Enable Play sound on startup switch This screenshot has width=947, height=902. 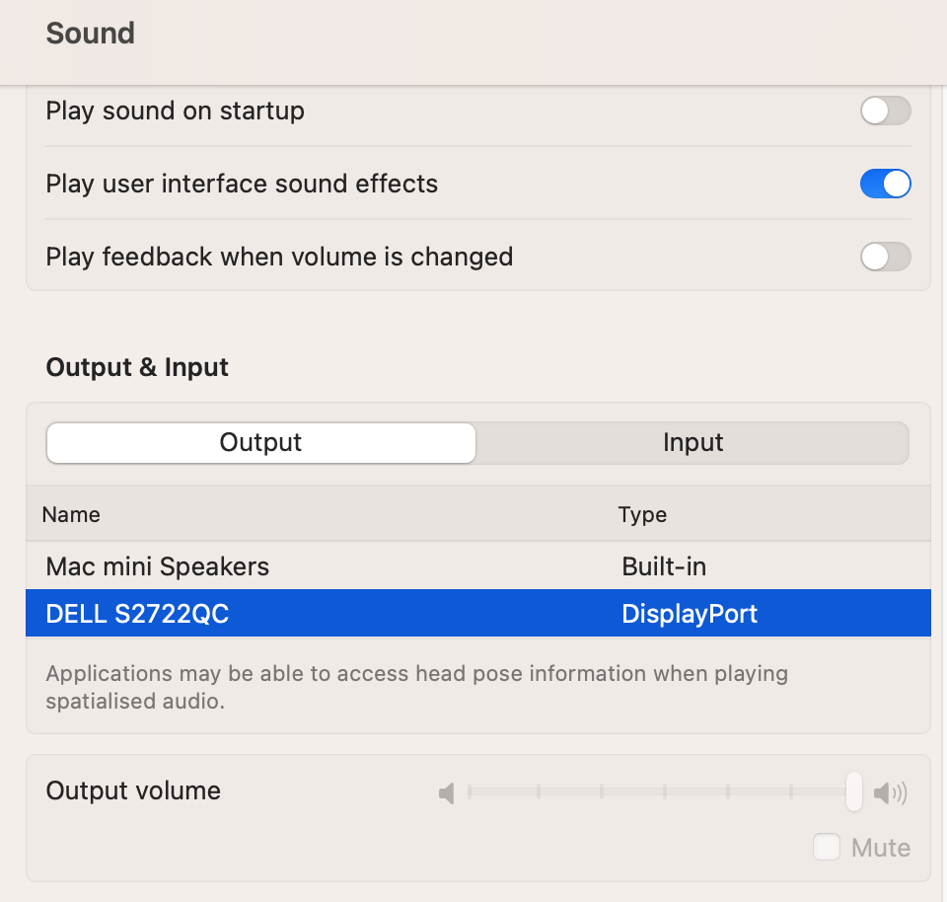(x=885, y=111)
